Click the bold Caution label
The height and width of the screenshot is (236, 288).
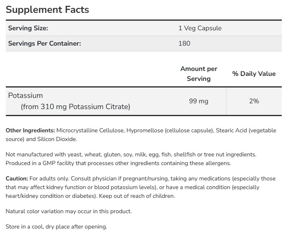click(x=17, y=178)
